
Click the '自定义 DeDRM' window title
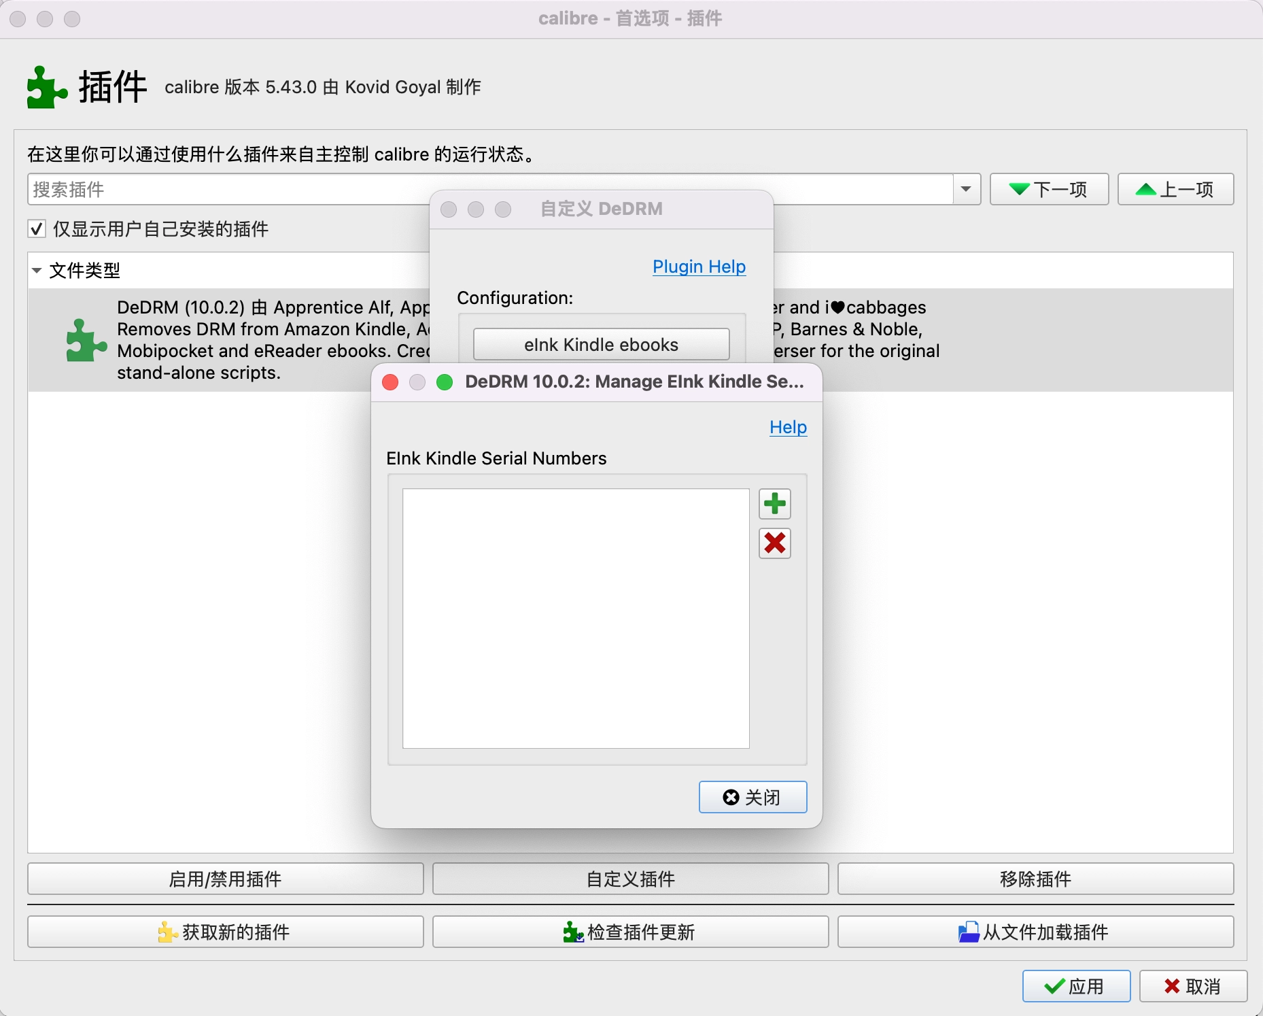(601, 209)
